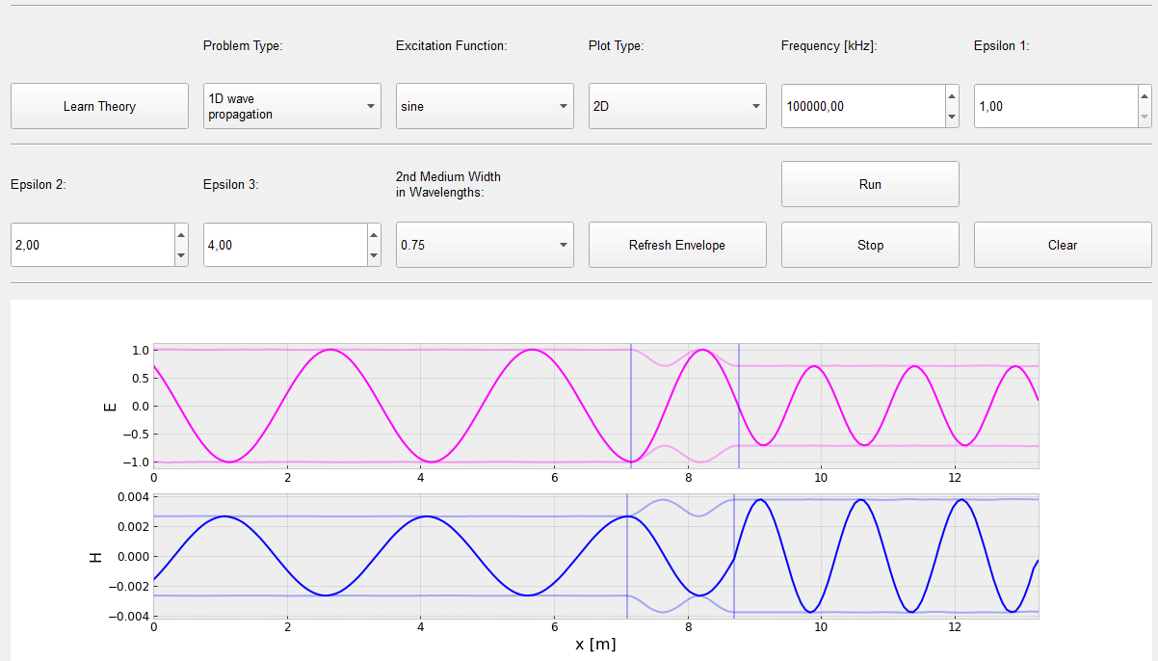This screenshot has width=1158, height=661.
Task: Open the Plot Type 2D dropdown
Action: (x=677, y=106)
